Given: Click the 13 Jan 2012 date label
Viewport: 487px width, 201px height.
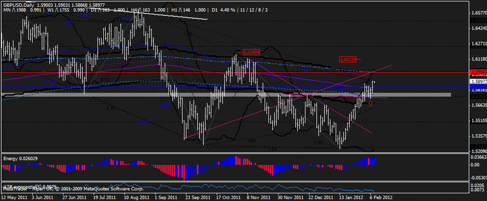Looking at the screenshot, I should click(x=351, y=198).
